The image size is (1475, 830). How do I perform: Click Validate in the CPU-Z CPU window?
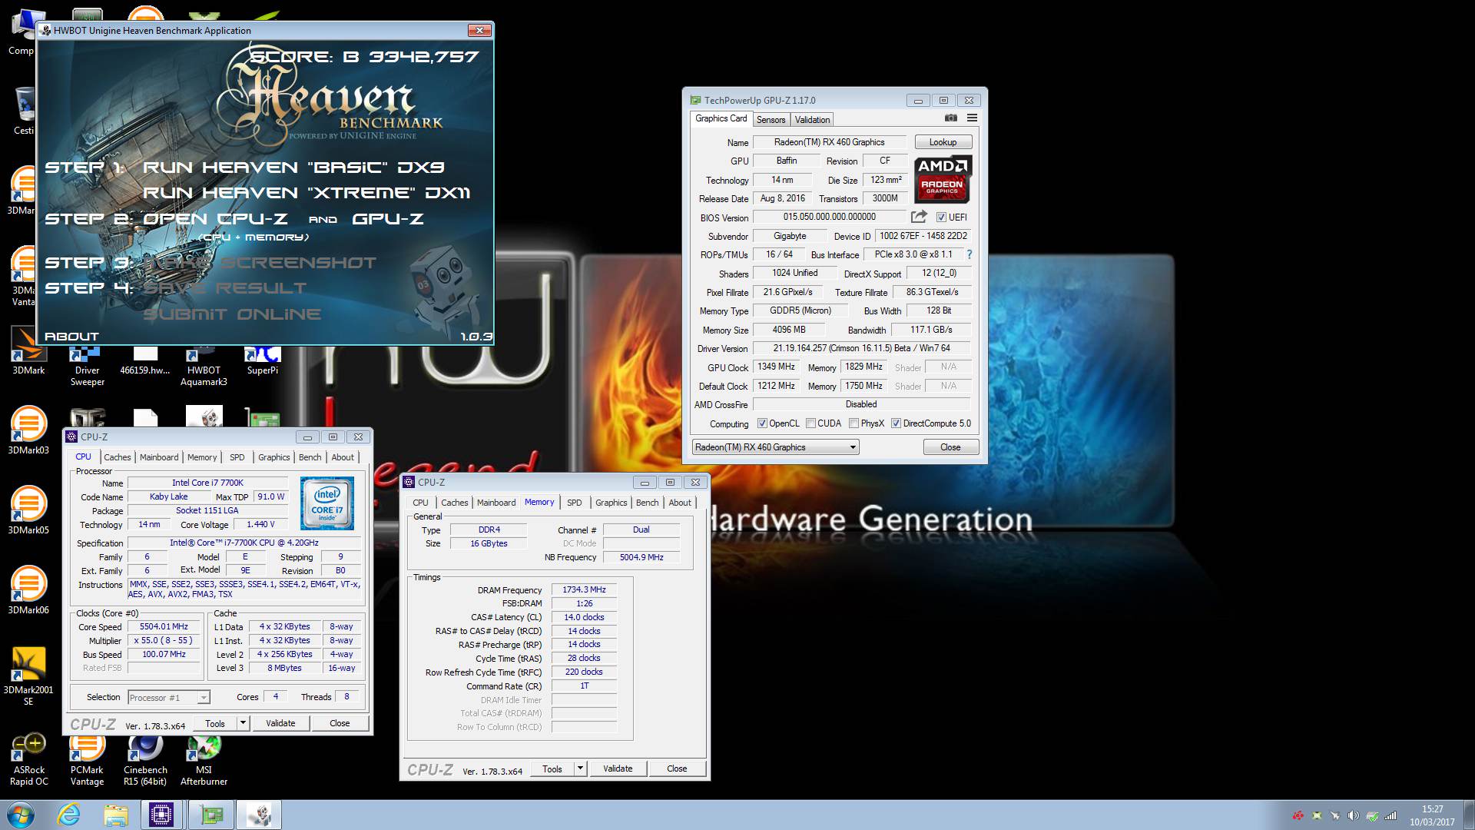coord(280,723)
